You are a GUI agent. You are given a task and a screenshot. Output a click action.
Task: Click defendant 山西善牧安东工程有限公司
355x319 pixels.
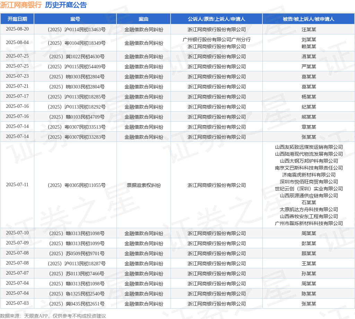309,217
